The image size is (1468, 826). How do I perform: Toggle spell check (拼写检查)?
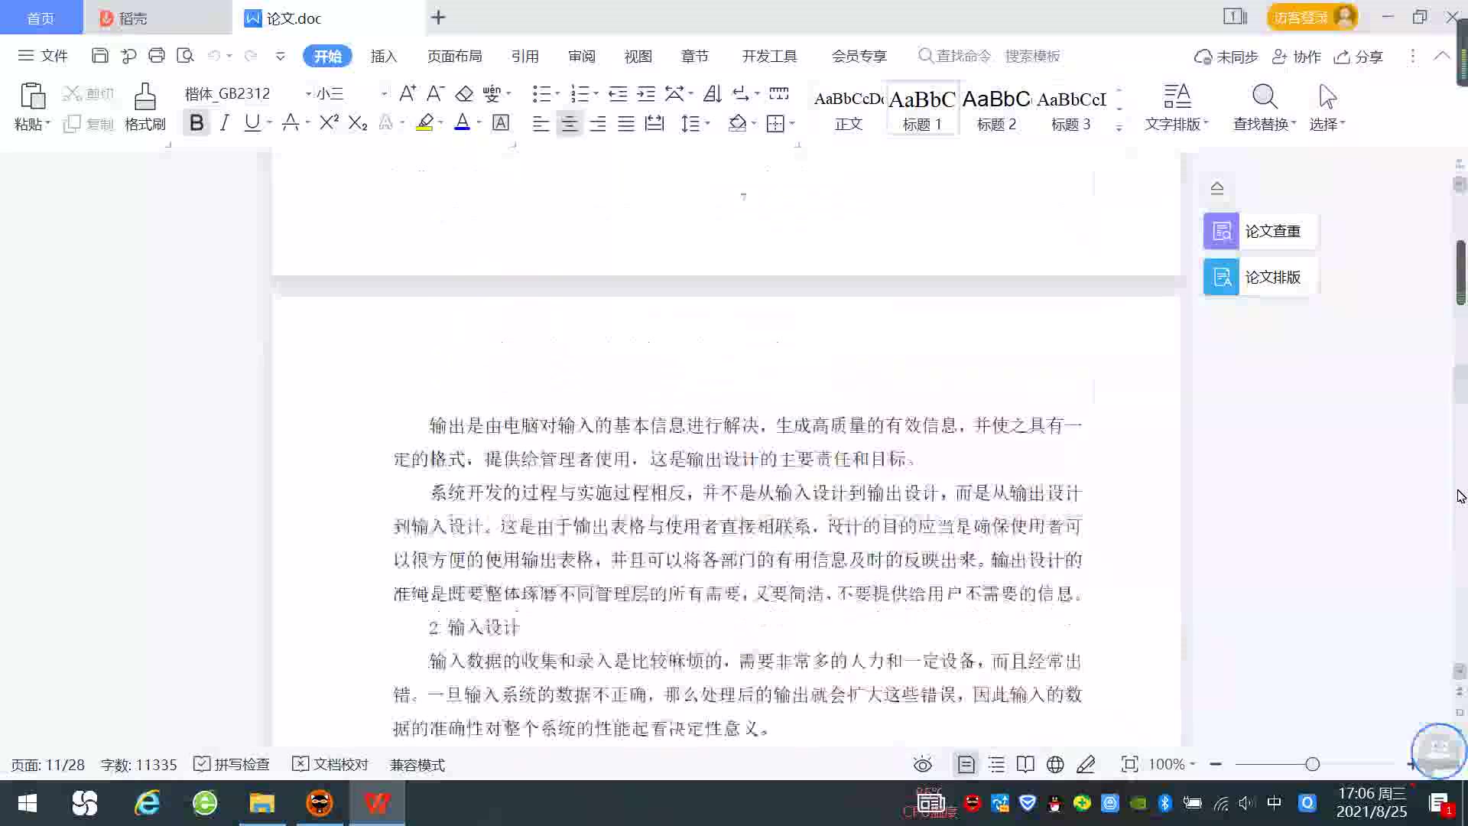[232, 764]
